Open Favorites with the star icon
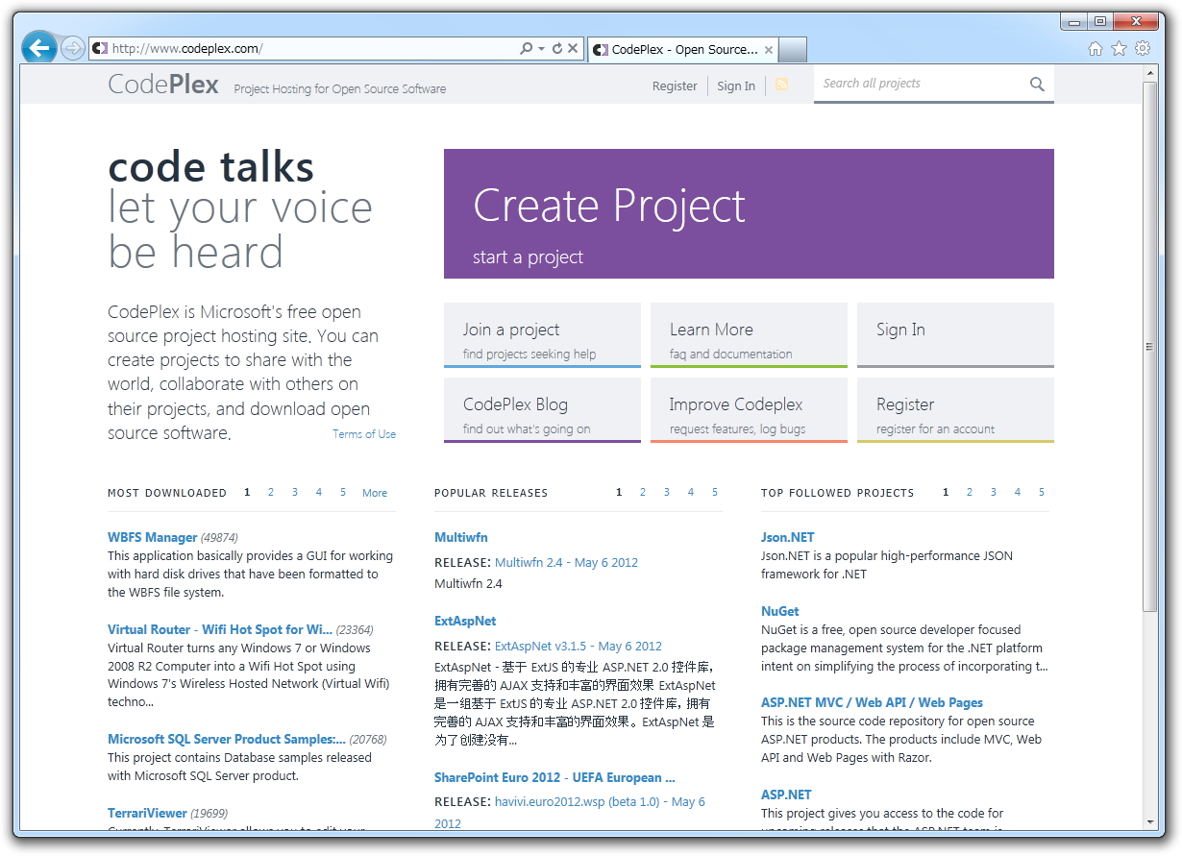 (x=1119, y=49)
